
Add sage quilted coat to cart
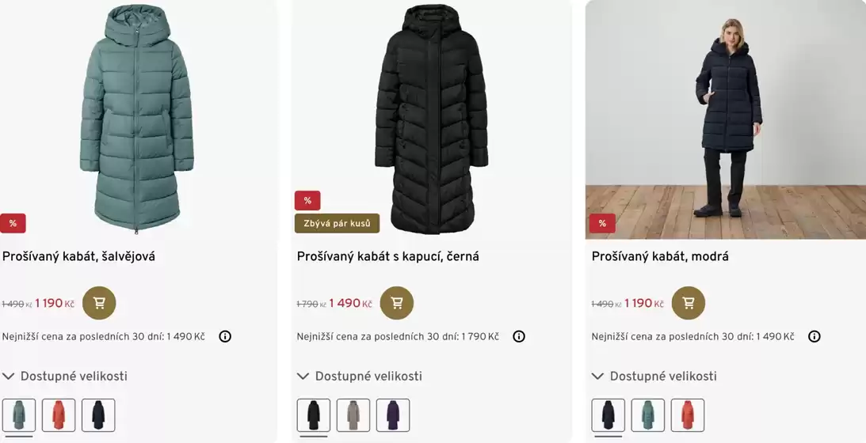(99, 303)
